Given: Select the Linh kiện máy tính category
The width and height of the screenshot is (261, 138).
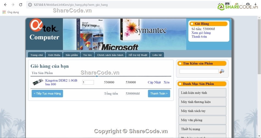Looking at the screenshot, I should pos(202,93).
